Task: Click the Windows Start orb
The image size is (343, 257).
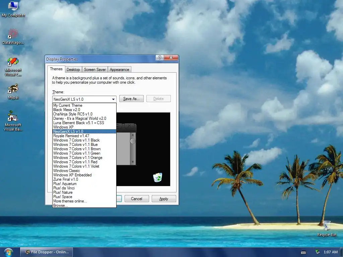Action: 8,252
